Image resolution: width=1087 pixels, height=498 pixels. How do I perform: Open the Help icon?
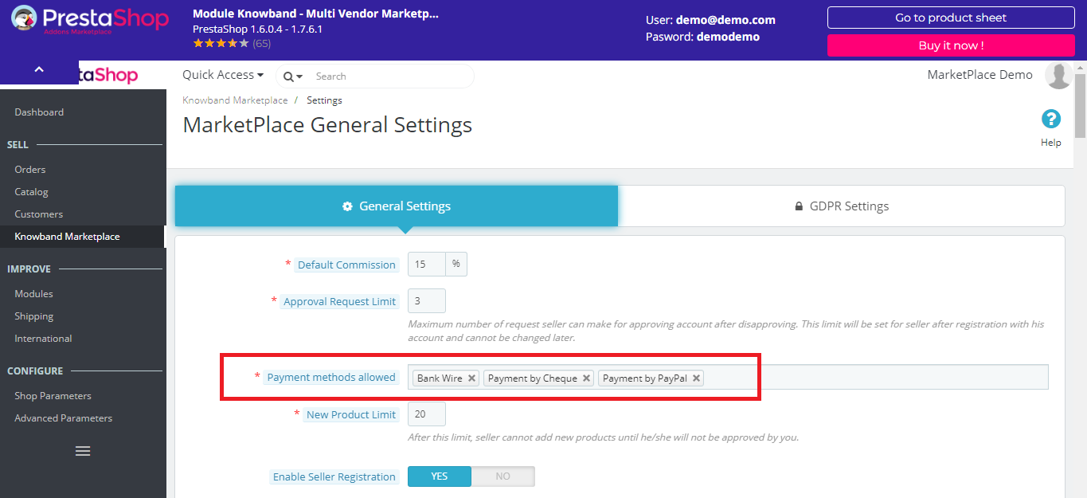[1051, 120]
